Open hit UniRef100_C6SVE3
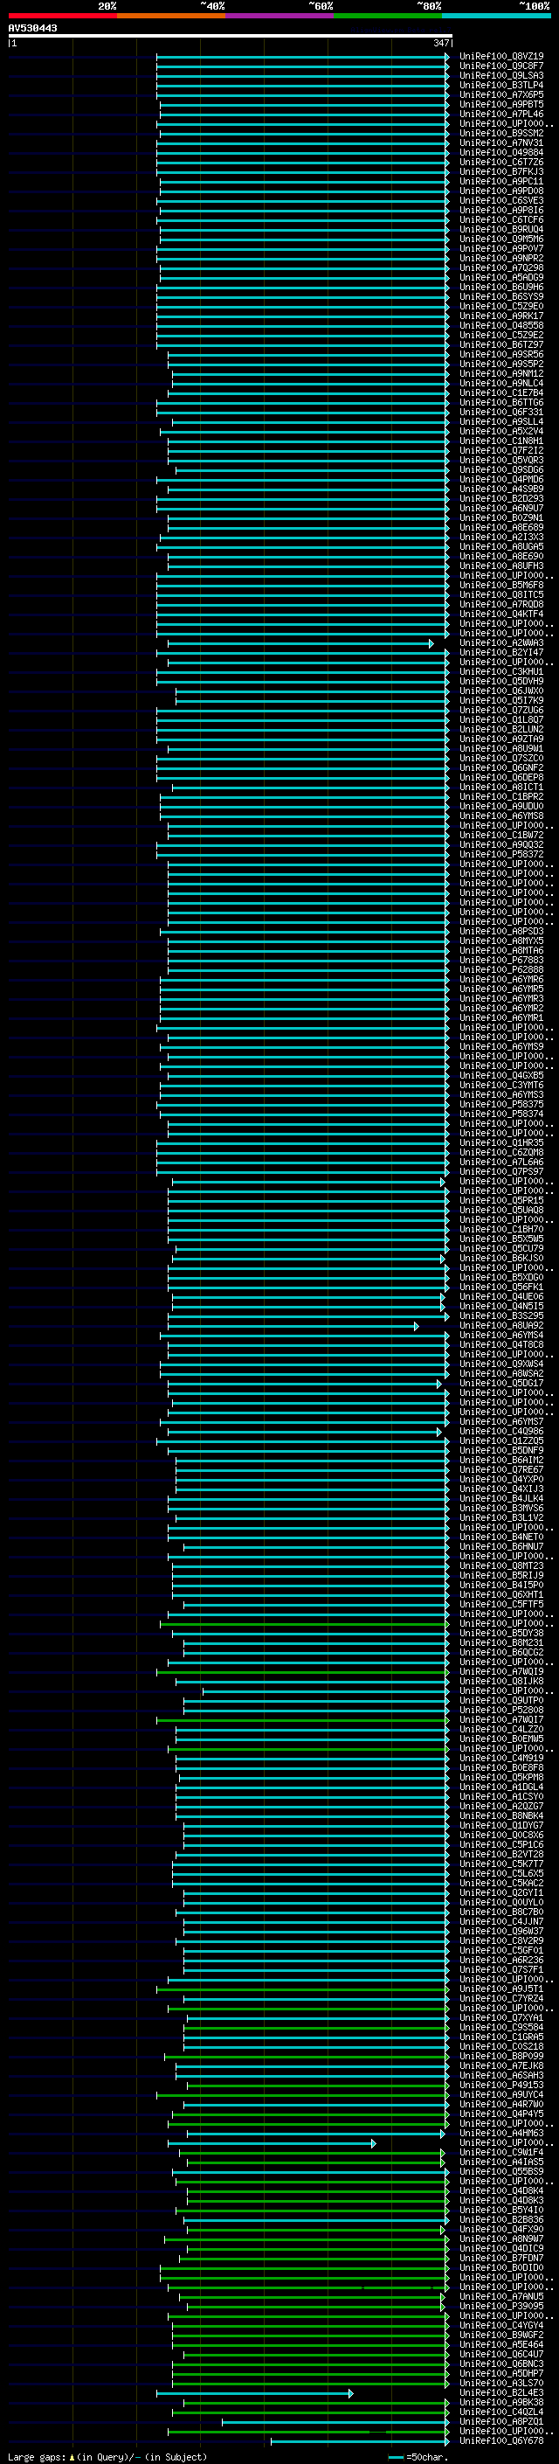The image size is (559, 2464). [501, 201]
